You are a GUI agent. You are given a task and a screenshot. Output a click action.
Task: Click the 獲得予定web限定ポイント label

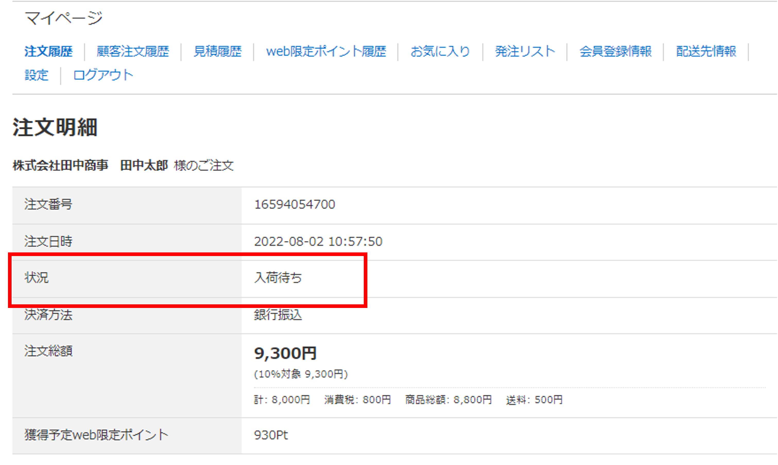(97, 435)
